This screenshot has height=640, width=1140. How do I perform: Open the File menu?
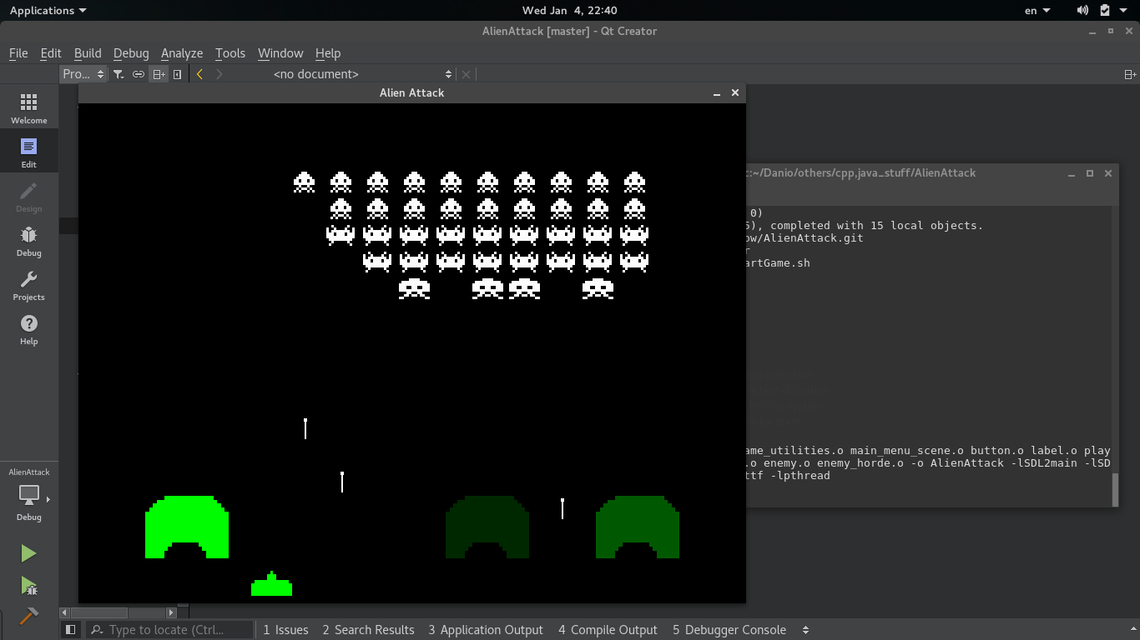[x=18, y=52]
